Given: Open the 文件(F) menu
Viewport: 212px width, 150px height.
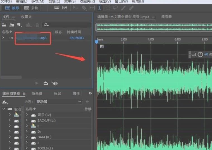Looking at the screenshot, I should [x=6, y=1].
